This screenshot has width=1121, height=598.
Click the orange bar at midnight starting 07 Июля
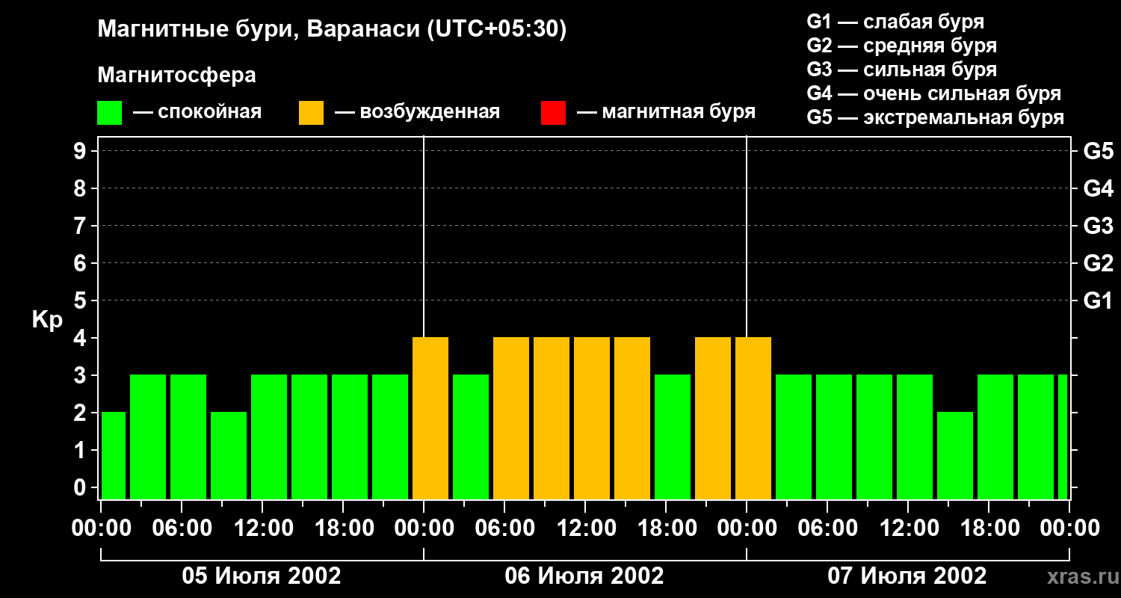(x=753, y=418)
